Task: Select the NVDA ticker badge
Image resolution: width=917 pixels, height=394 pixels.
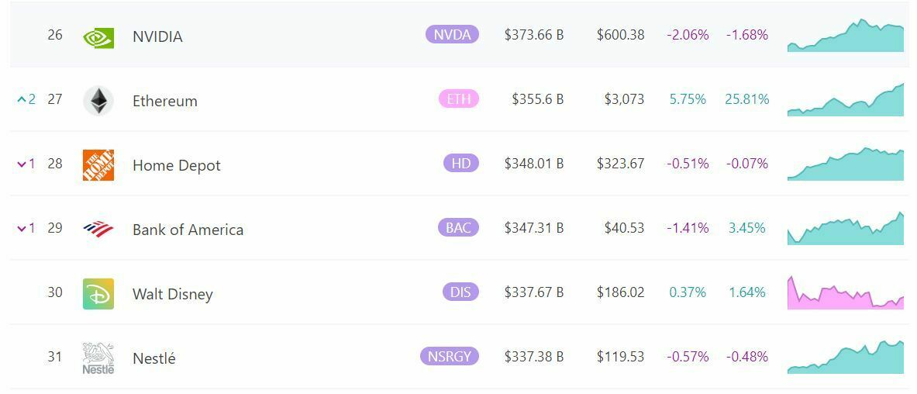Action: (452, 34)
